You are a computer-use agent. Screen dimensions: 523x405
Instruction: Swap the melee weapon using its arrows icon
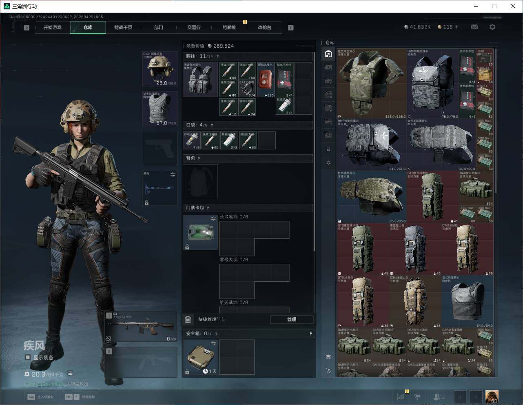click(x=173, y=174)
